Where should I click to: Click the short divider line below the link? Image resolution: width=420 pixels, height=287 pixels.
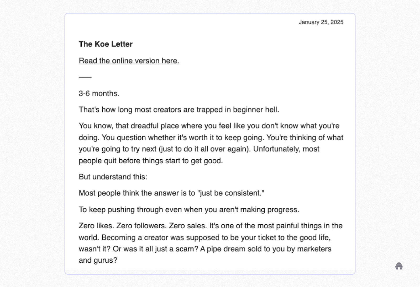85,77
